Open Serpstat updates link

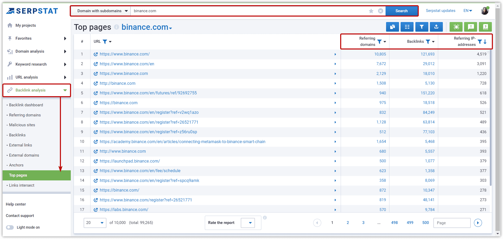pos(441,11)
